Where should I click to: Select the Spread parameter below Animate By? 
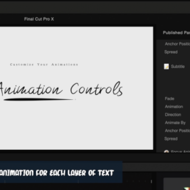[171, 139]
